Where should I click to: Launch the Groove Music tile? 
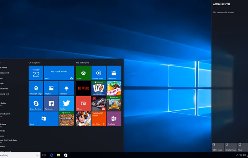point(99,73)
